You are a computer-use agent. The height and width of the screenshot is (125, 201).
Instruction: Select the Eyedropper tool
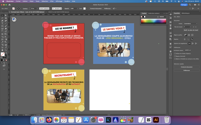pos(2,42)
